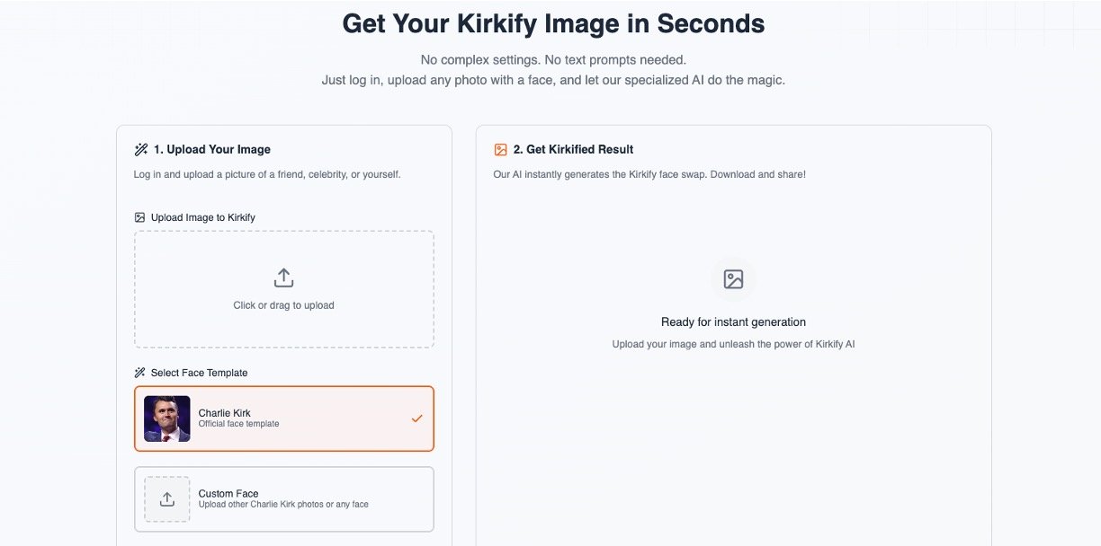
Task: Select the Charlie Kirk template name
Action: tap(224, 413)
